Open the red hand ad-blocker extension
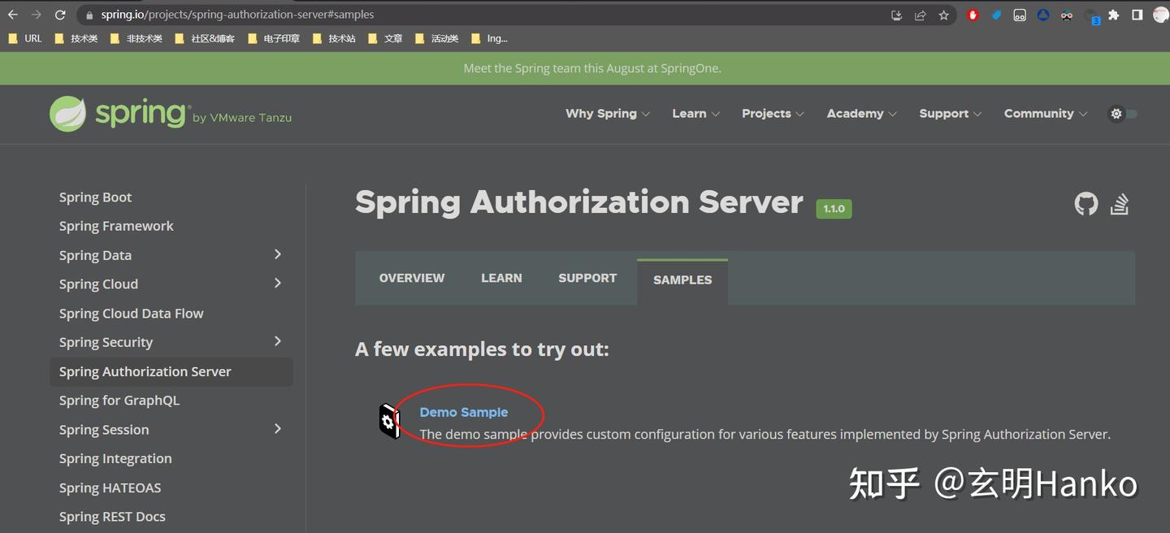 (x=973, y=15)
